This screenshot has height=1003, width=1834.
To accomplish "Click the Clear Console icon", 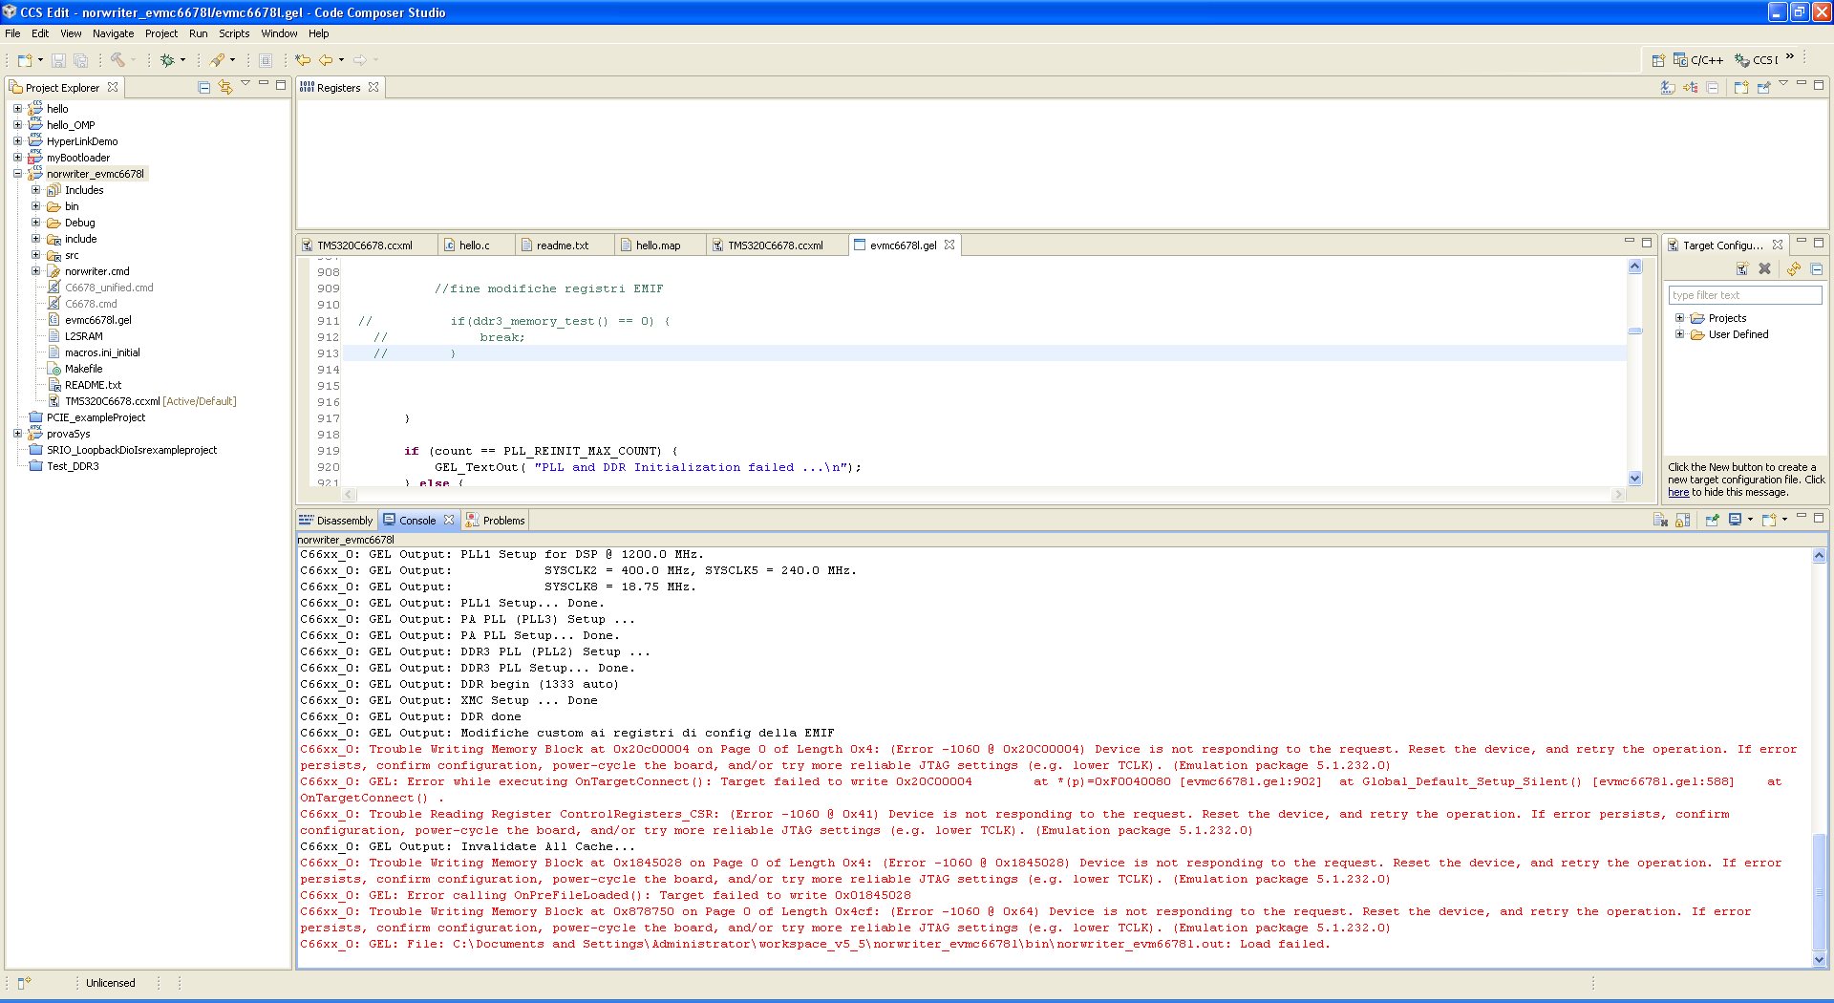I will pyautogui.click(x=1660, y=520).
